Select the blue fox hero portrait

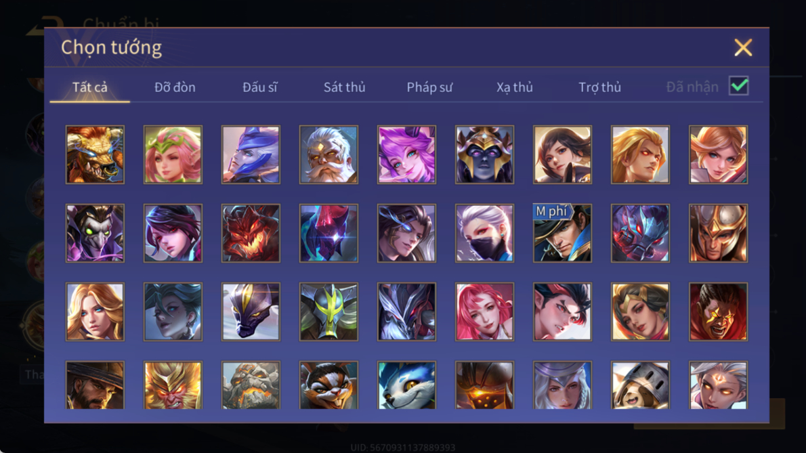[406, 385]
